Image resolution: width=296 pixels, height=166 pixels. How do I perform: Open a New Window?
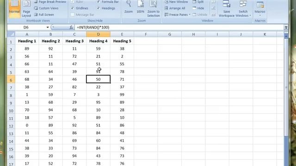[176, 2]
